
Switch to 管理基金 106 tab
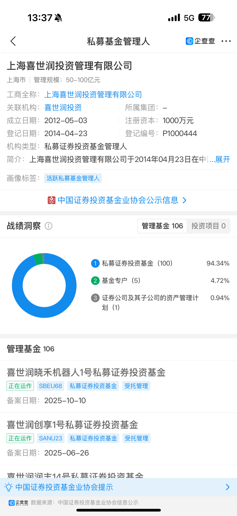pyautogui.click(x=162, y=226)
